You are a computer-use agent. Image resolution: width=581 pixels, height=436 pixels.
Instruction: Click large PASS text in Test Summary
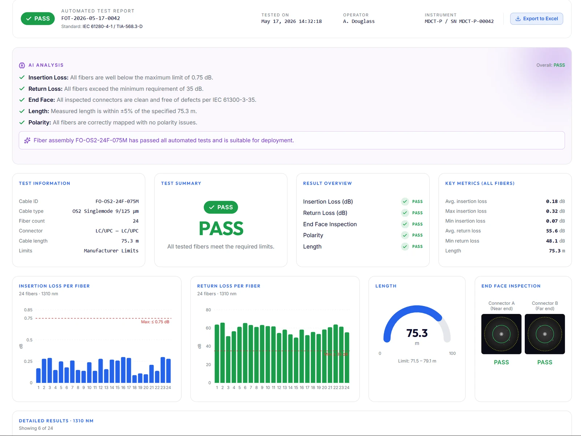pos(221,229)
